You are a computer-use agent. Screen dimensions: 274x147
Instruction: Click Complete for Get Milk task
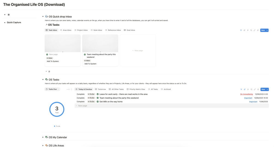(80, 102)
